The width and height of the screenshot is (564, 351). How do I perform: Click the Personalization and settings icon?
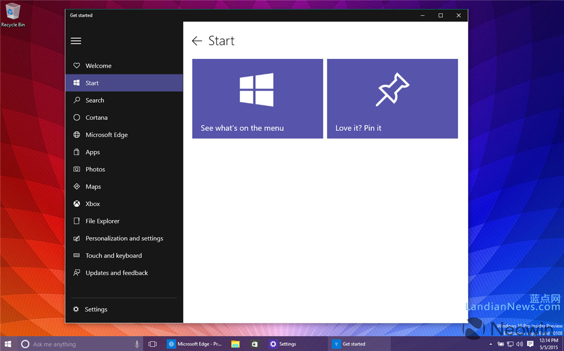pyautogui.click(x=75, y=238)
